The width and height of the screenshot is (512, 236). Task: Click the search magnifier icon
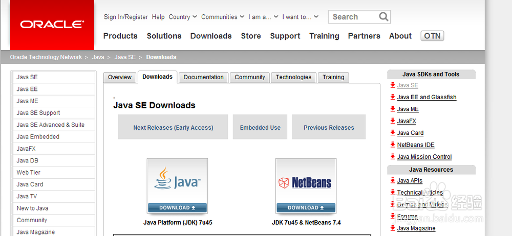[x=383, y=17]
